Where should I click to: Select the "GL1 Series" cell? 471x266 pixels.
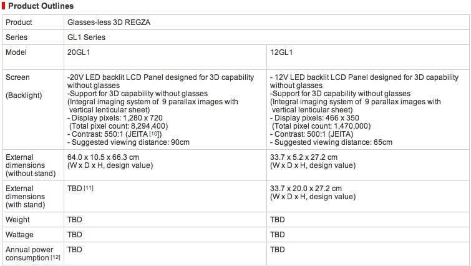point(86,37)
